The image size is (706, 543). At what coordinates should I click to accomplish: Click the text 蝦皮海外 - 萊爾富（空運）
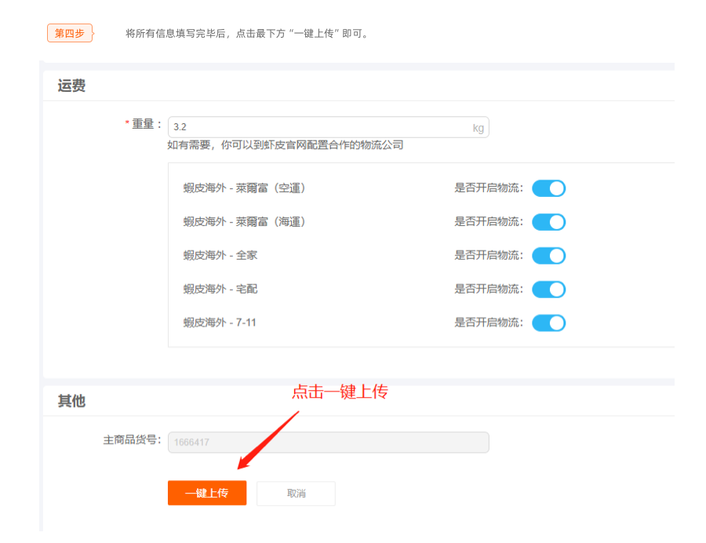coord(245,188)
